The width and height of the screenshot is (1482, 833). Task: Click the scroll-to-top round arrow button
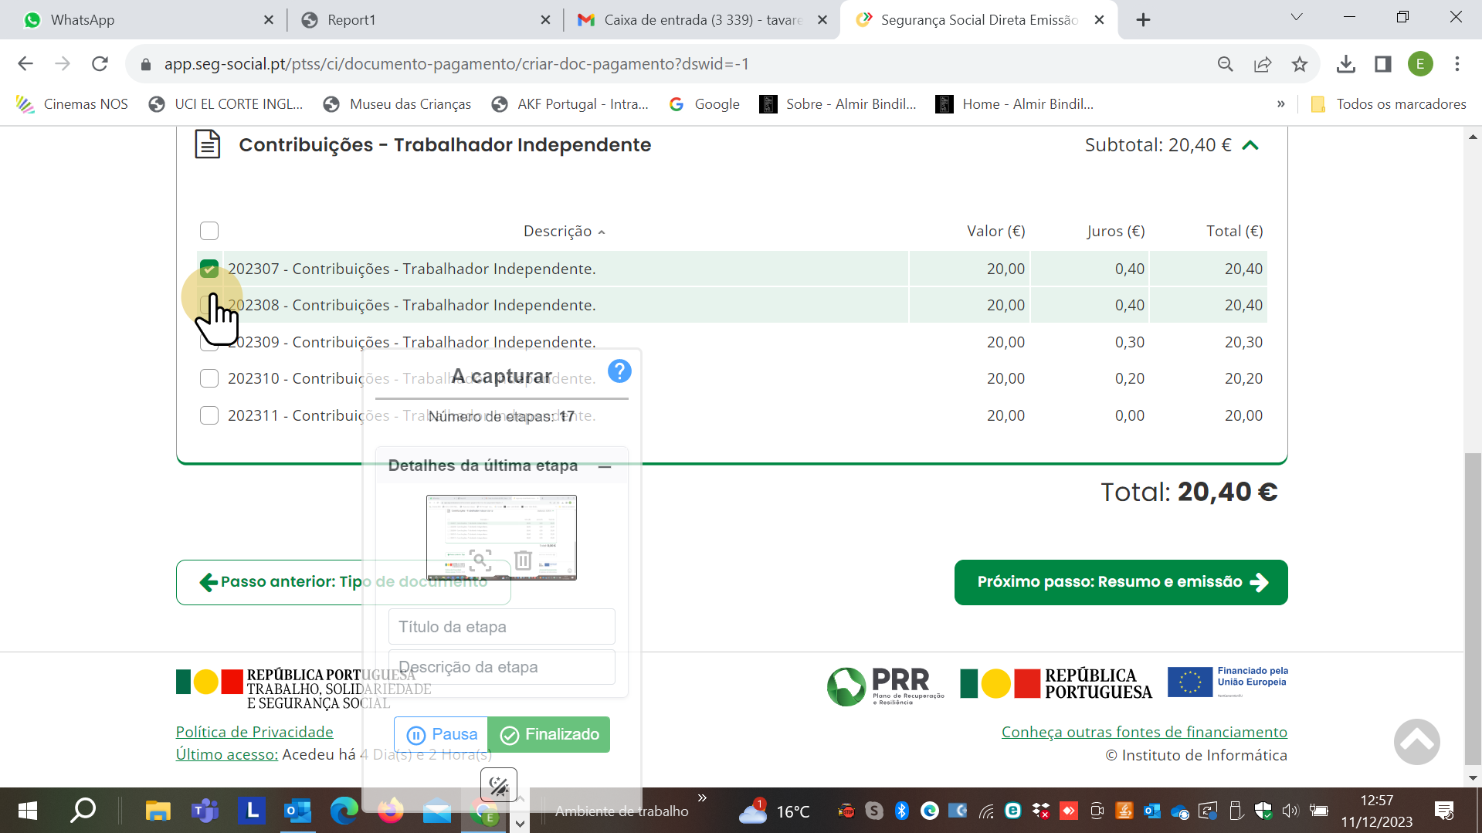tap(1416, 742)
